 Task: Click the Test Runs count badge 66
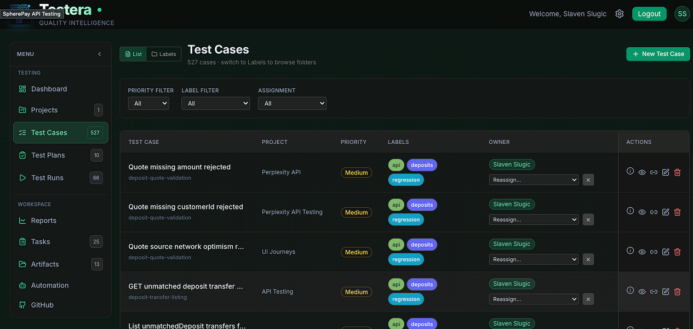click(96, 178)
